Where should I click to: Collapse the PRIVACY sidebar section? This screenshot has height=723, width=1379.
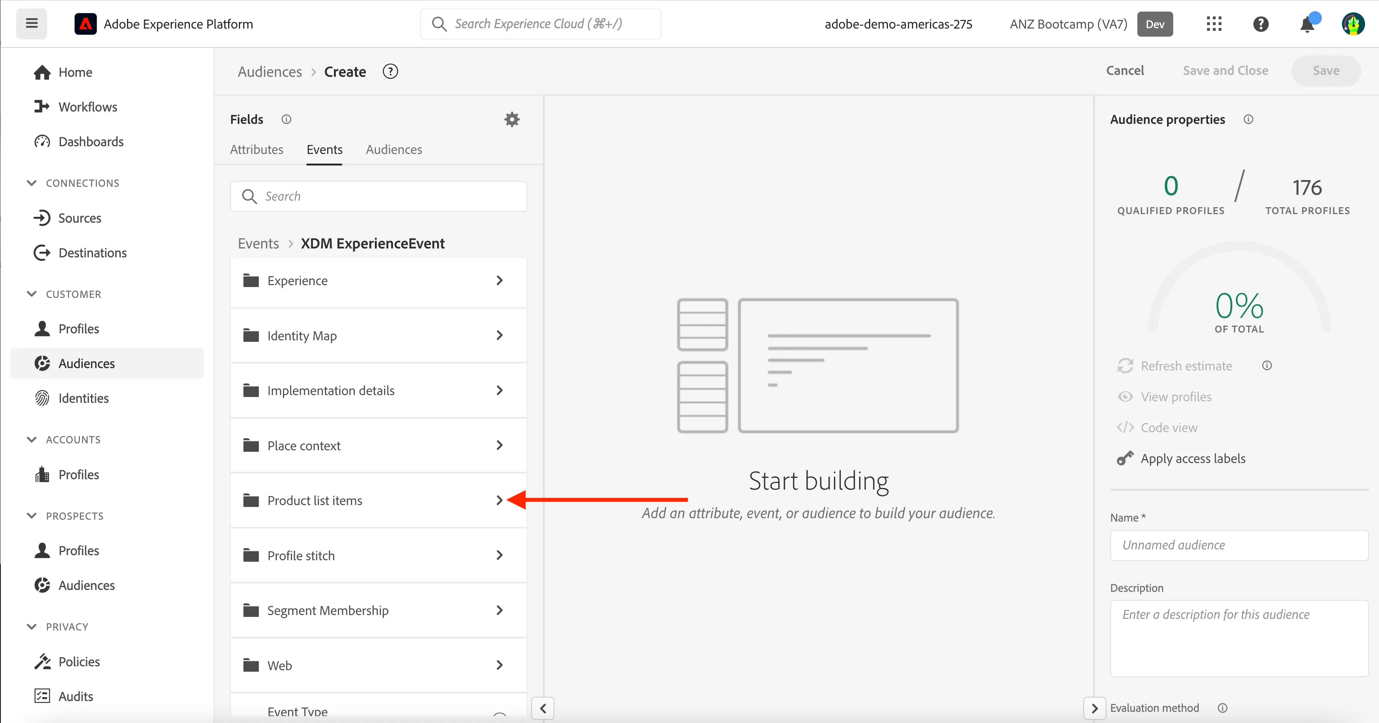pos(32,627)
